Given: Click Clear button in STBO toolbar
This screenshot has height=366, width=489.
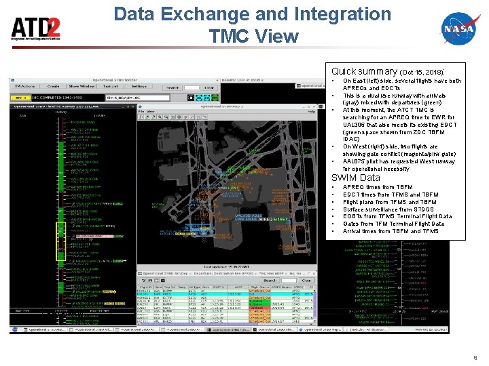Looking at the screenshot, I should [x=209, y=87].
